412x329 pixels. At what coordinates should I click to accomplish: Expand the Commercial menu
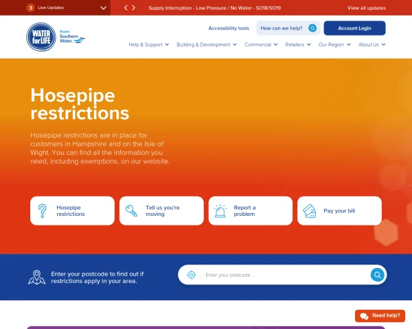[261, 45]
